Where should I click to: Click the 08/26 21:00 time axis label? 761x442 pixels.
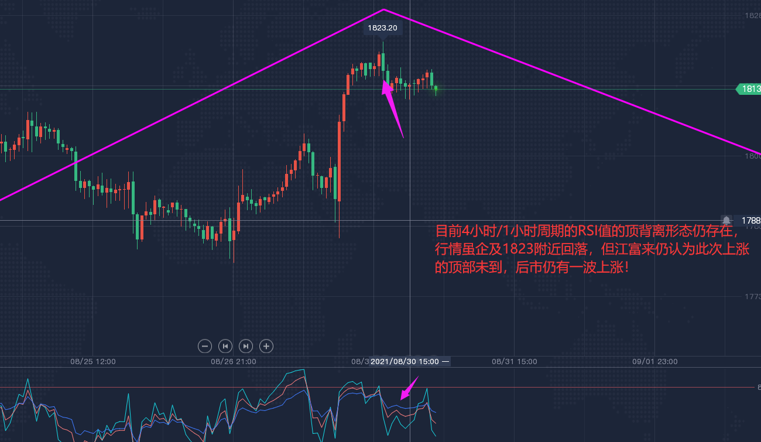pos(234,362)
